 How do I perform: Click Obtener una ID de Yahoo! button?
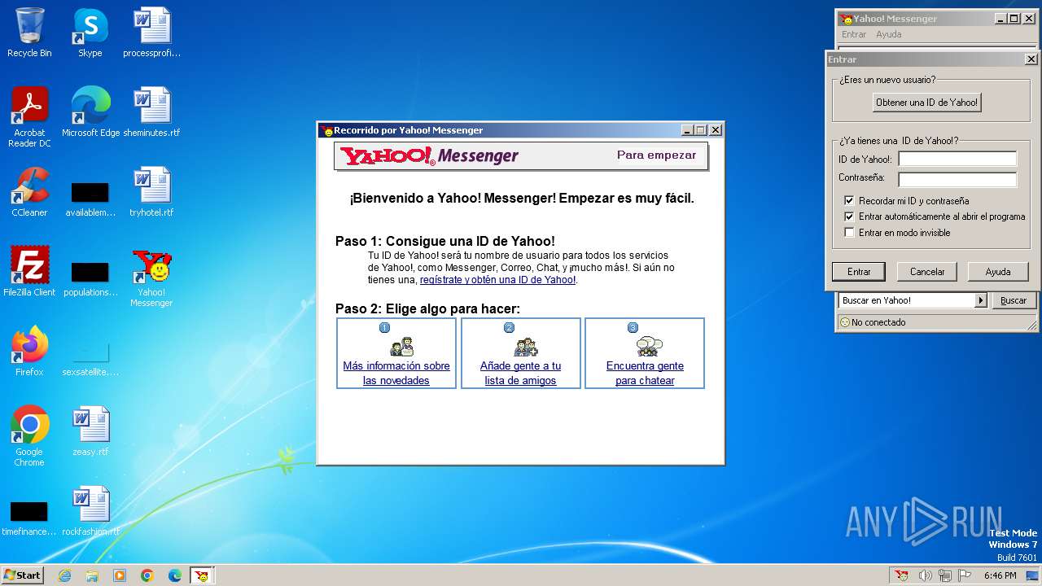[x=926, y=103]
